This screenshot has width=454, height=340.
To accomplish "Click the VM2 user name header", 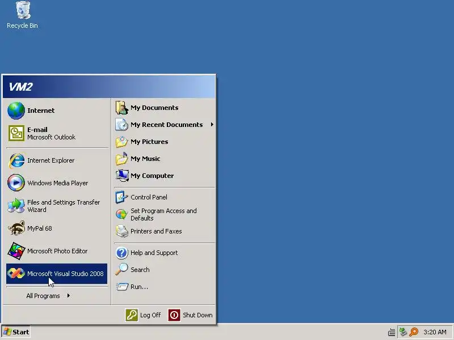I will pyautogui.click(x=20, y=87).
